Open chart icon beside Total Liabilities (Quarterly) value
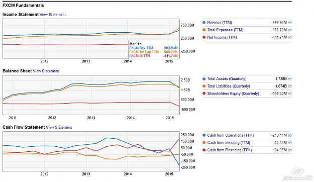314x182 pixels. point(290,86)
